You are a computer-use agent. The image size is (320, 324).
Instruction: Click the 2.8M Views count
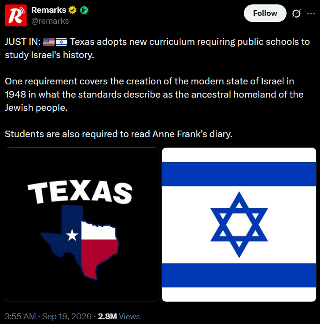[x=119, y=317]
